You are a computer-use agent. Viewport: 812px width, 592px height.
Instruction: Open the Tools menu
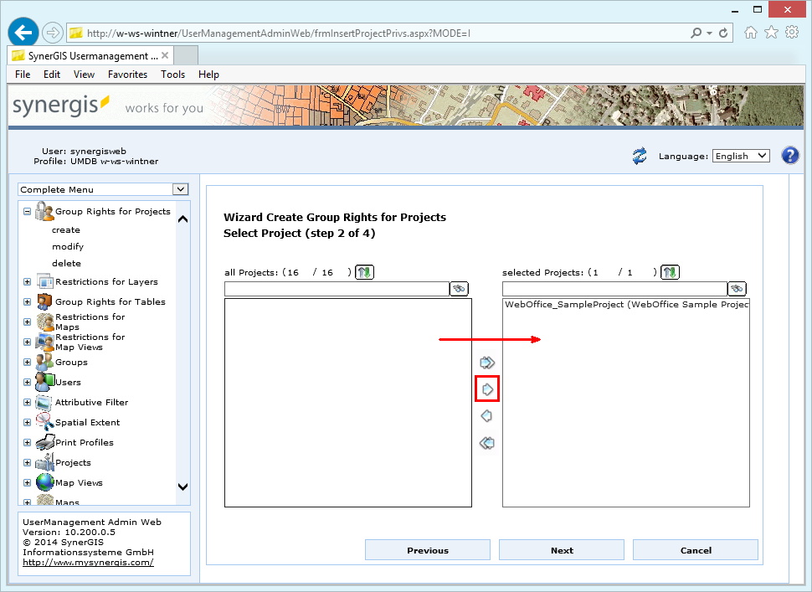click(x=172, y=74)
